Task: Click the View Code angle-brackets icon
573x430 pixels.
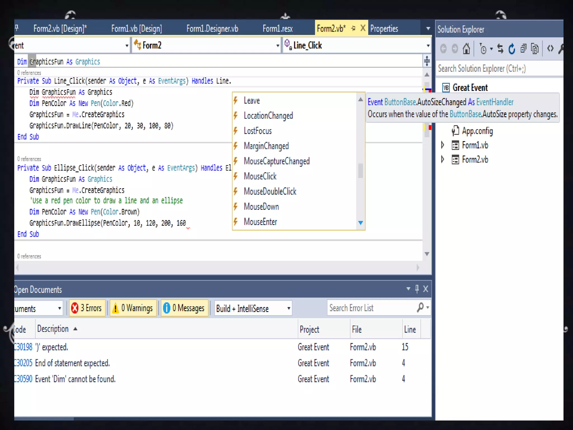Action: [550, 48]
